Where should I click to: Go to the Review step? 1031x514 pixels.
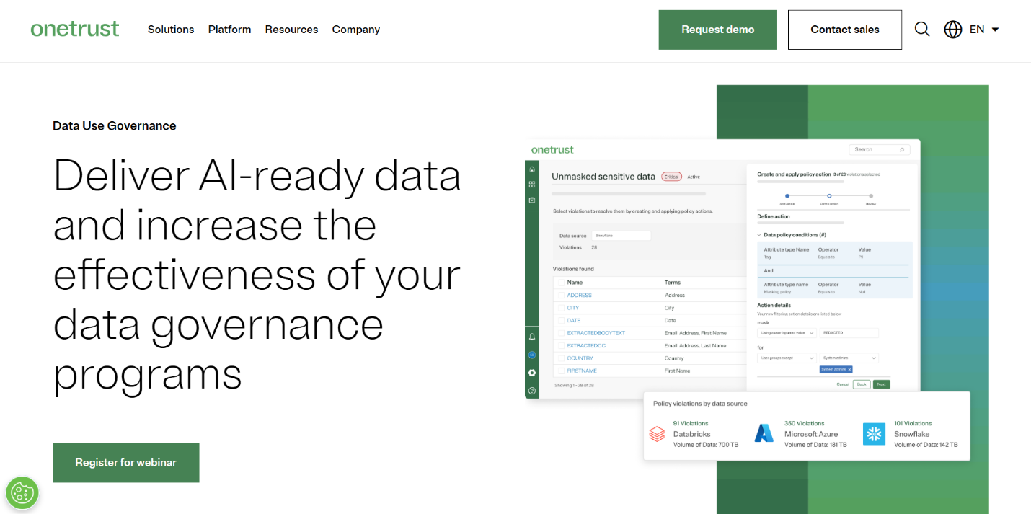(871, 196)
